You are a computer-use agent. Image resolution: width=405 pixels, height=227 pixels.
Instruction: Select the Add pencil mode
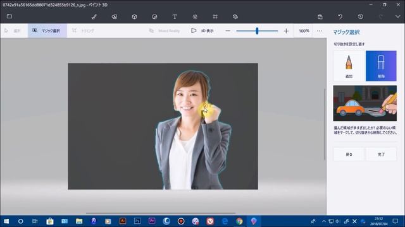pyautogui.click(x=349, y=66)
